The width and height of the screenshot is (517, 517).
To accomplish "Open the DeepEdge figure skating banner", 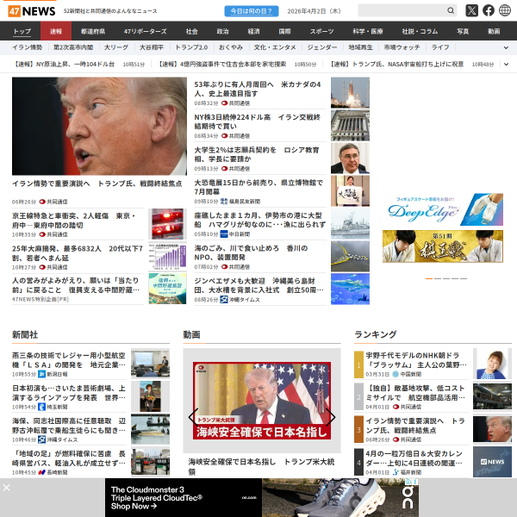I will 443,209.
